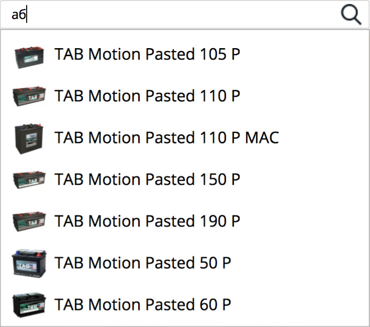Click empty area of the search bar near the magnifier
This screenshot has height=327, width=370.
(x=307, y=15)
